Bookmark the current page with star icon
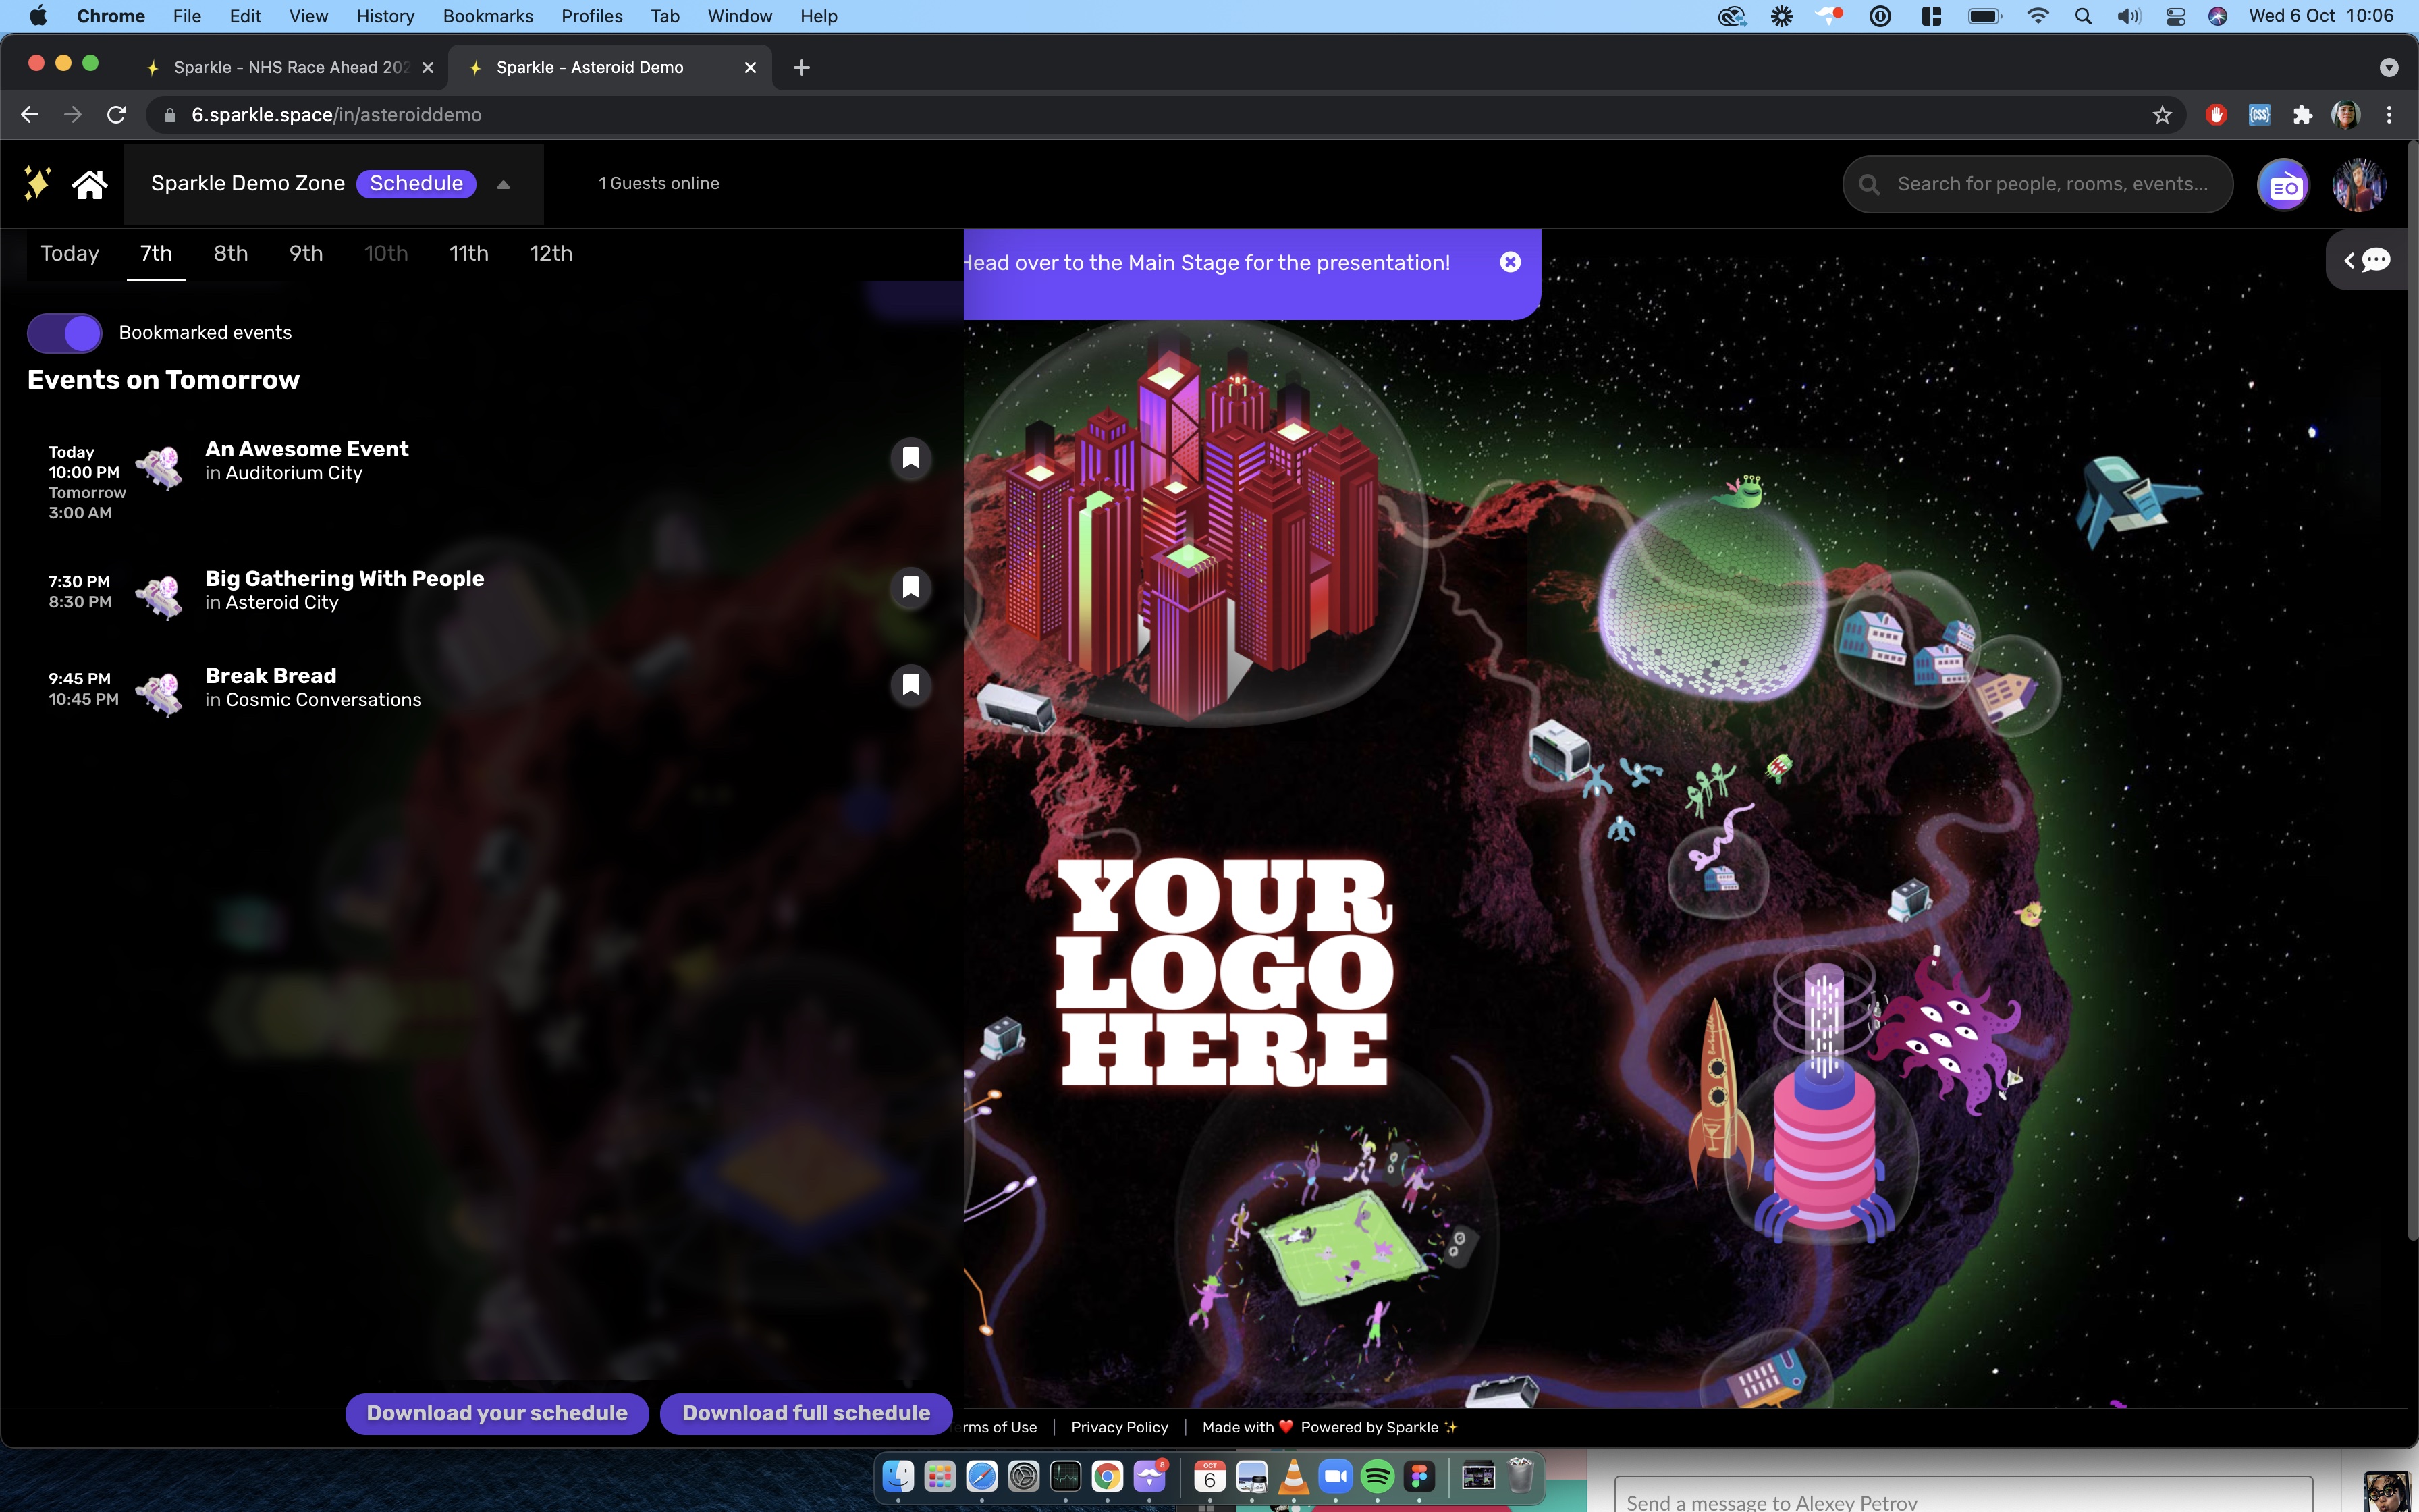Image resolution: width=2419 pixels, height=1512 pixels. (2162, 115)
